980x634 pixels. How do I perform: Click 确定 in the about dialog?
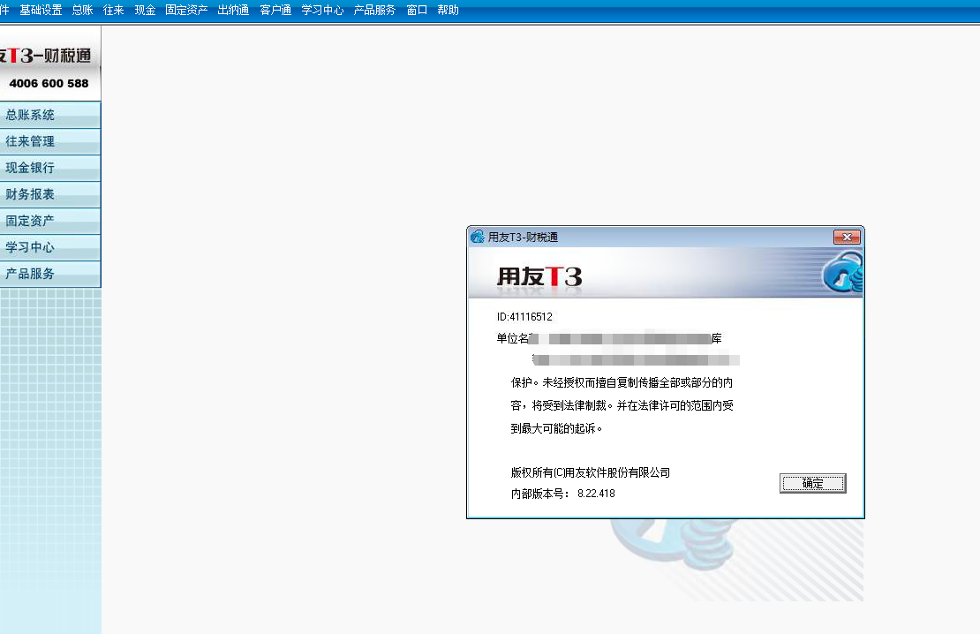tap(812, 483)
